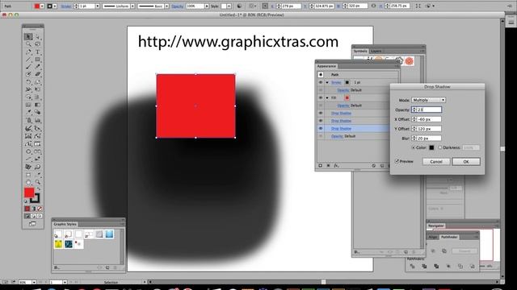This screenshot has width=517, height=290.
Task: Click the Stroke link in control bar
Action: [66, 6]
